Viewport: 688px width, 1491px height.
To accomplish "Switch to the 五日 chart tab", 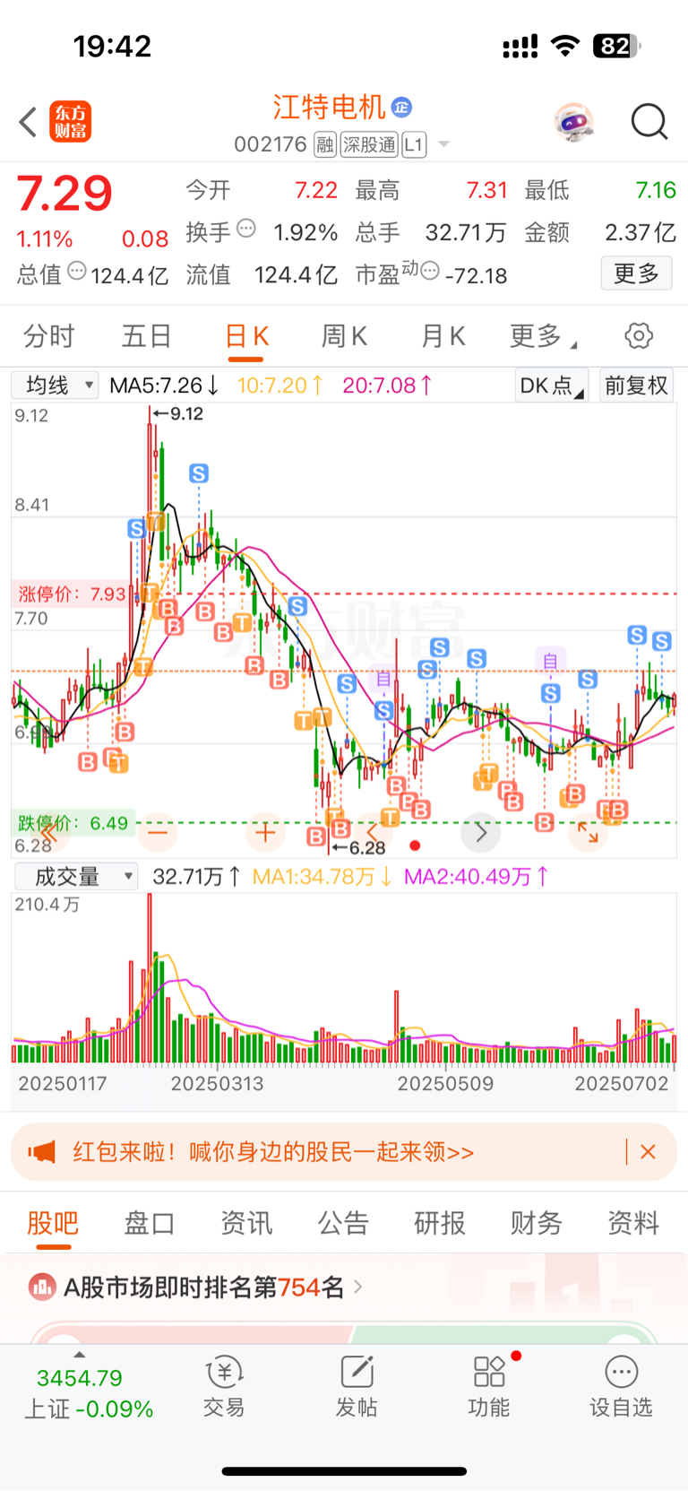I will [147, 336].
